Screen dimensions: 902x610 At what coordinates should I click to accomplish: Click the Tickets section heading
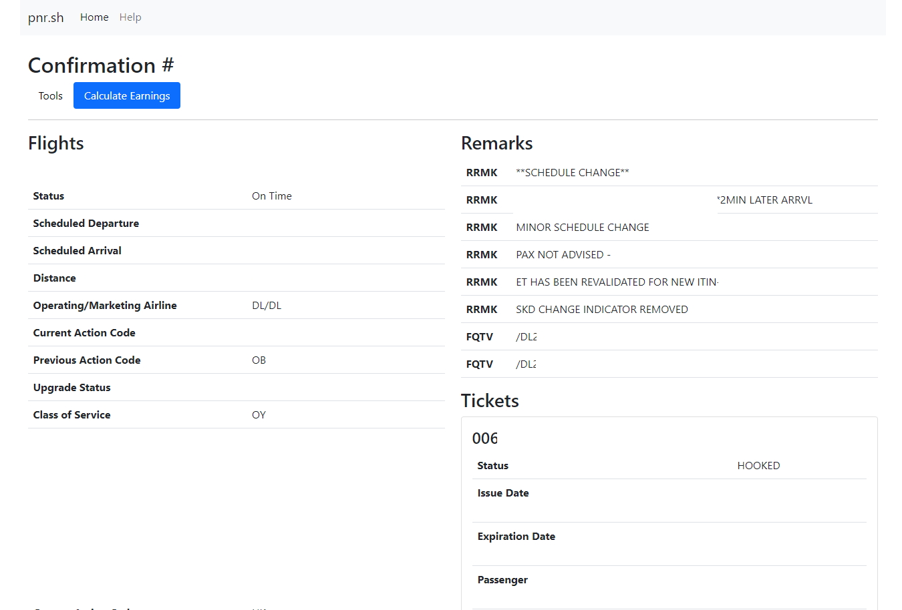[x=490, y=400]
